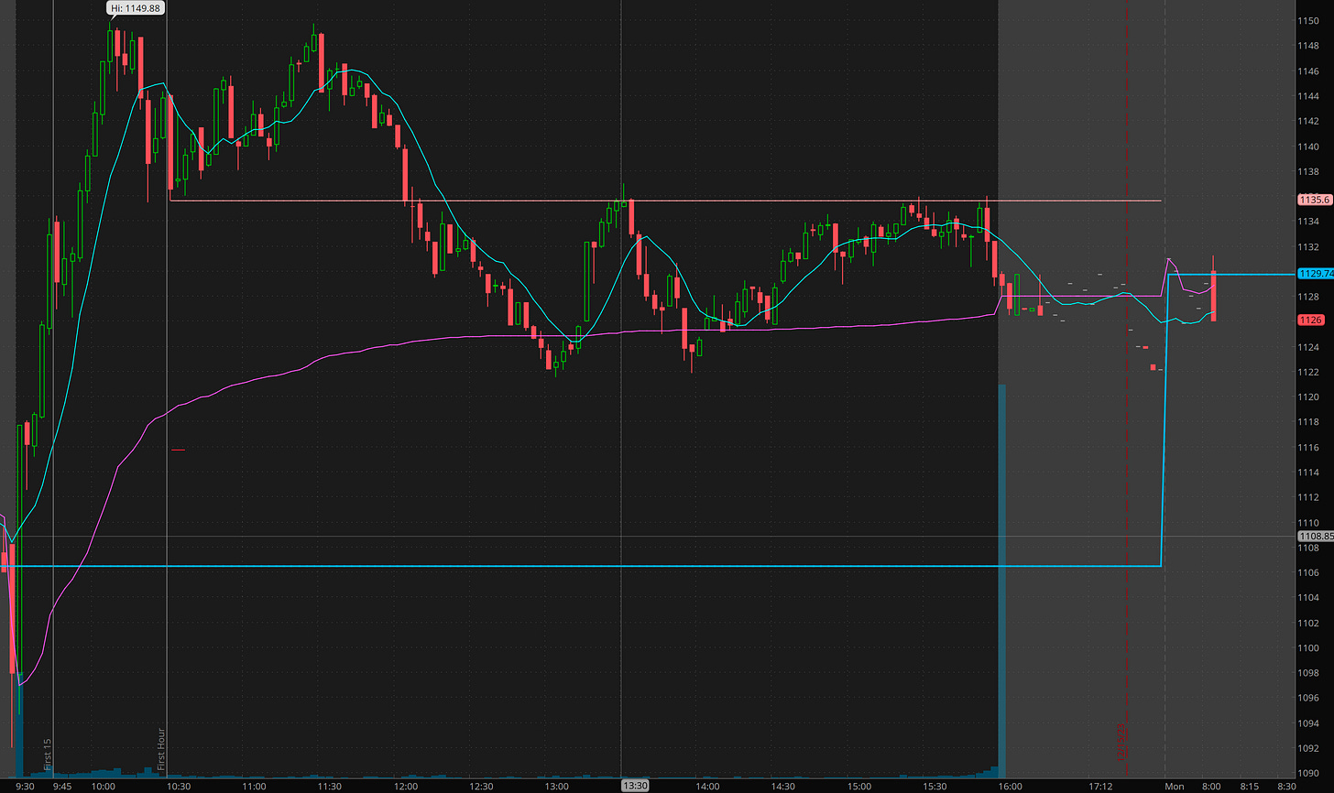Click the 1098 price axis label
The image size is (1334, 793).
(x=1307, y=673)
